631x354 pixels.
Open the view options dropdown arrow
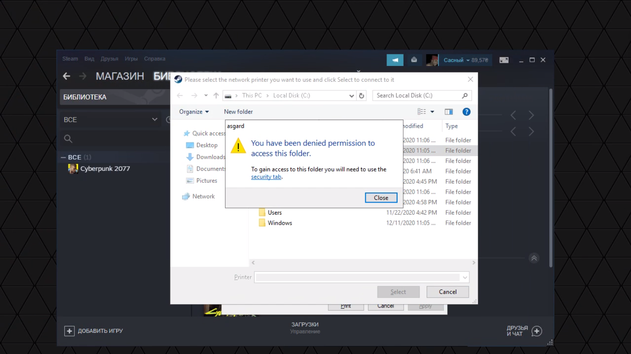pyautogui.click(x=432, y=112)
